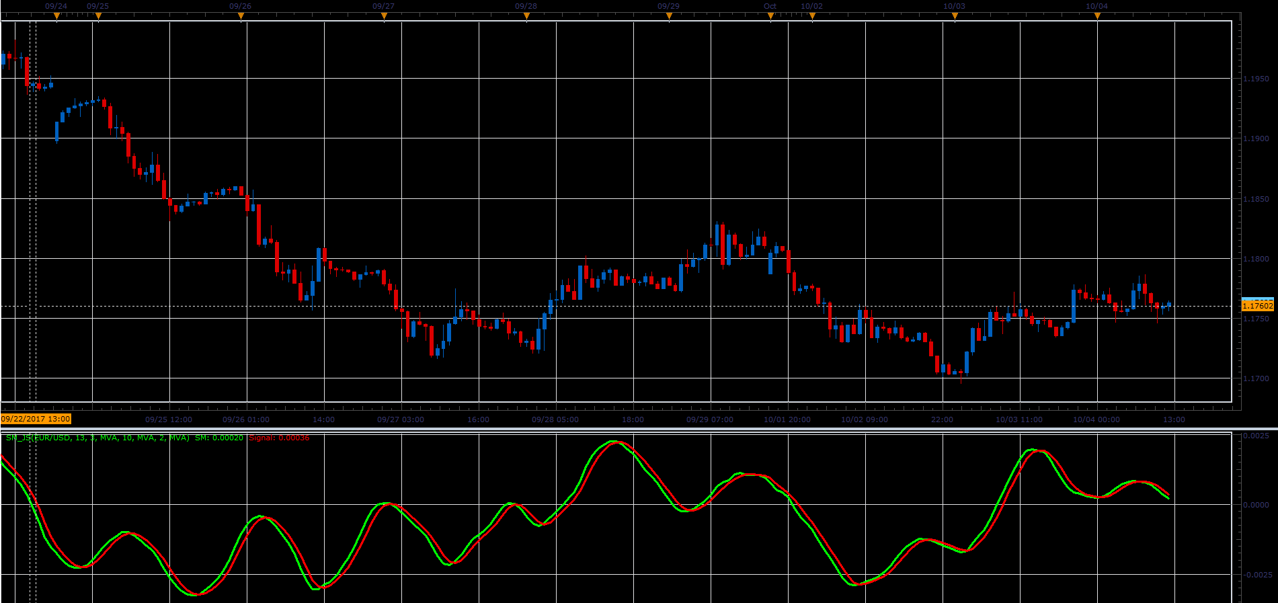Click the 09/25 day marker triangle
Image resolution: width=1278 pixels, height=603 pixels.
pyautogui.click(x=98, y=16)
